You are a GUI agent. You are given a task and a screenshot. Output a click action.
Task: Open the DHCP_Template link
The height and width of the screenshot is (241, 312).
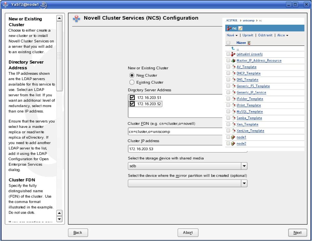point(249,73)
